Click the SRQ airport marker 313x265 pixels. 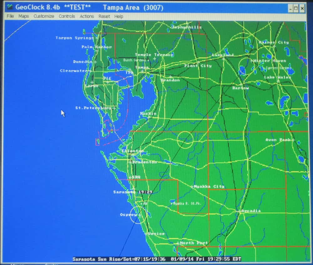136,177
